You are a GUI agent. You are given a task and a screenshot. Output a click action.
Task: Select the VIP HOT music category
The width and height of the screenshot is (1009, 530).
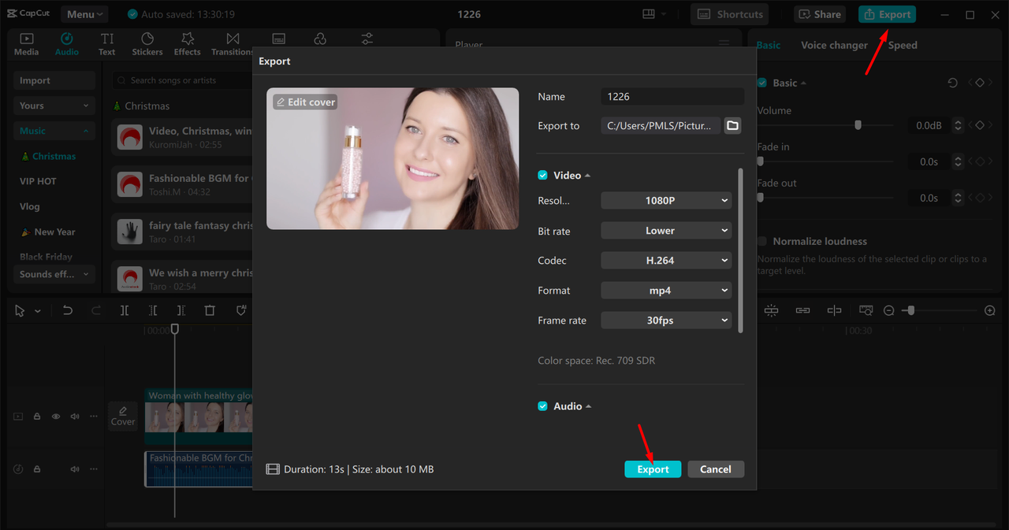click(x=38, y=181)
